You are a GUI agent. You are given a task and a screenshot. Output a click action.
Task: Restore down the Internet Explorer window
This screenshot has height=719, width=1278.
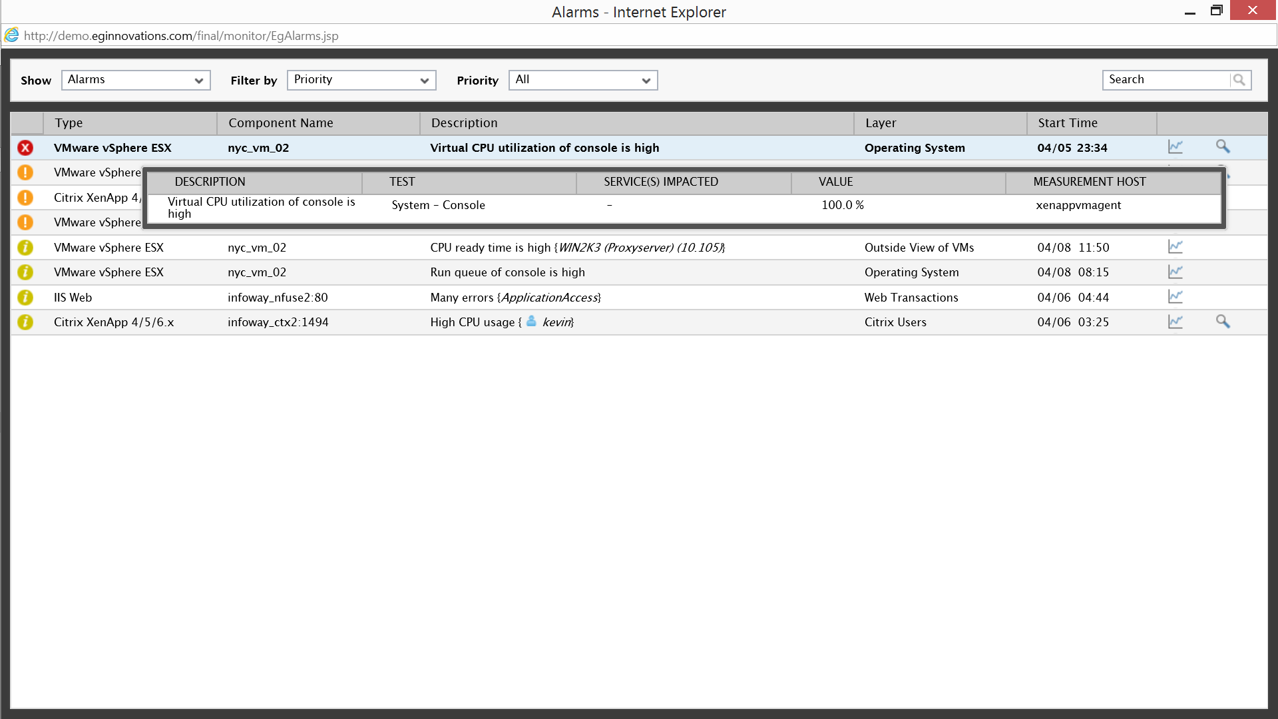pos(1217,11)
